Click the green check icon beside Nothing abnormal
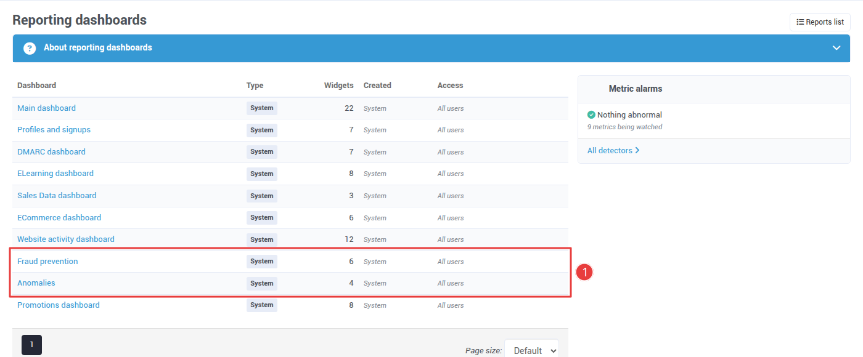Screen dimensions: 863x357 tap(591, 115)
